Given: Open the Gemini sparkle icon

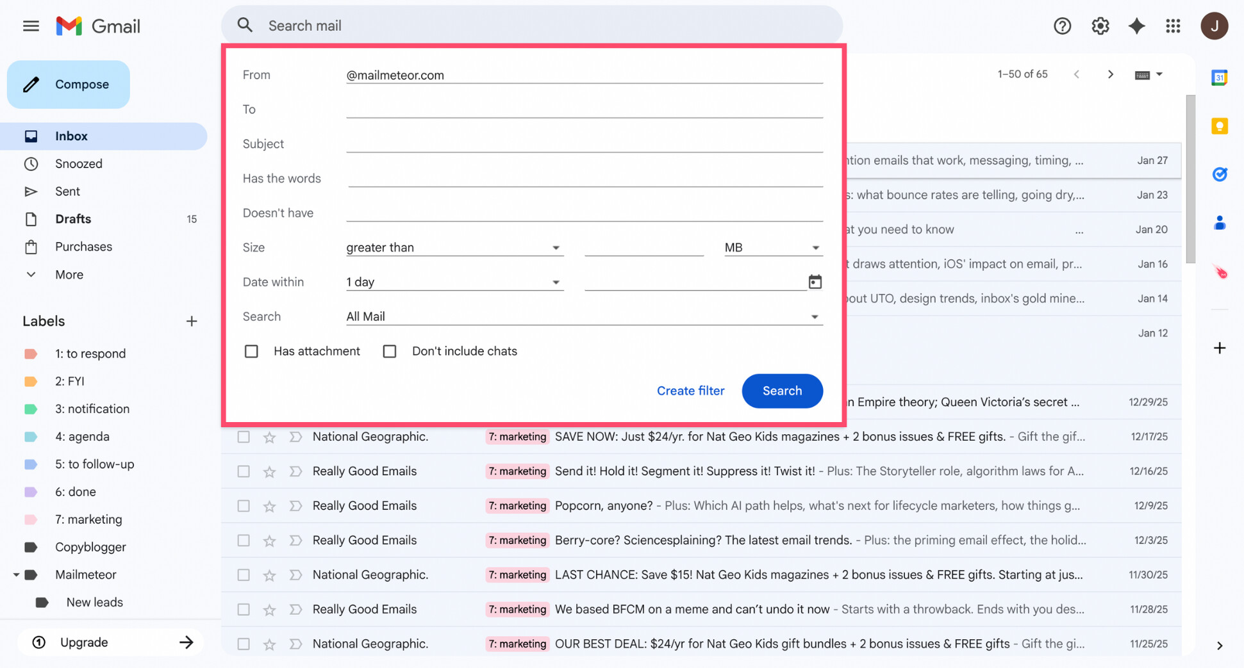Looking at the screenshot, I should coord(1136,26).
